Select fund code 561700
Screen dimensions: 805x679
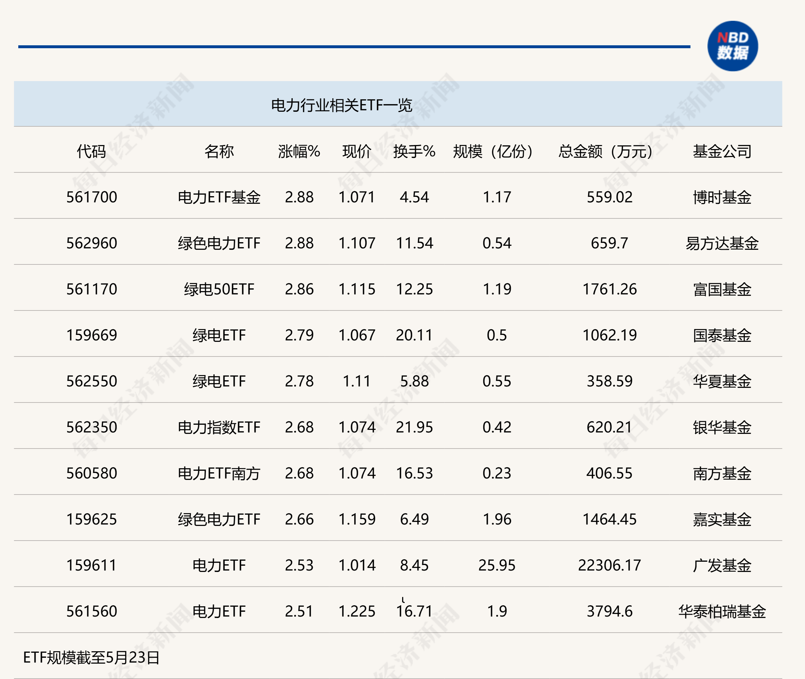pos(91,197)
